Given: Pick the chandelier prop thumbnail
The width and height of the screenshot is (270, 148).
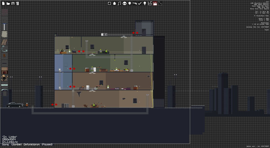Looking at the screenshot, I should pyautogui.click(x=4, y=78).
